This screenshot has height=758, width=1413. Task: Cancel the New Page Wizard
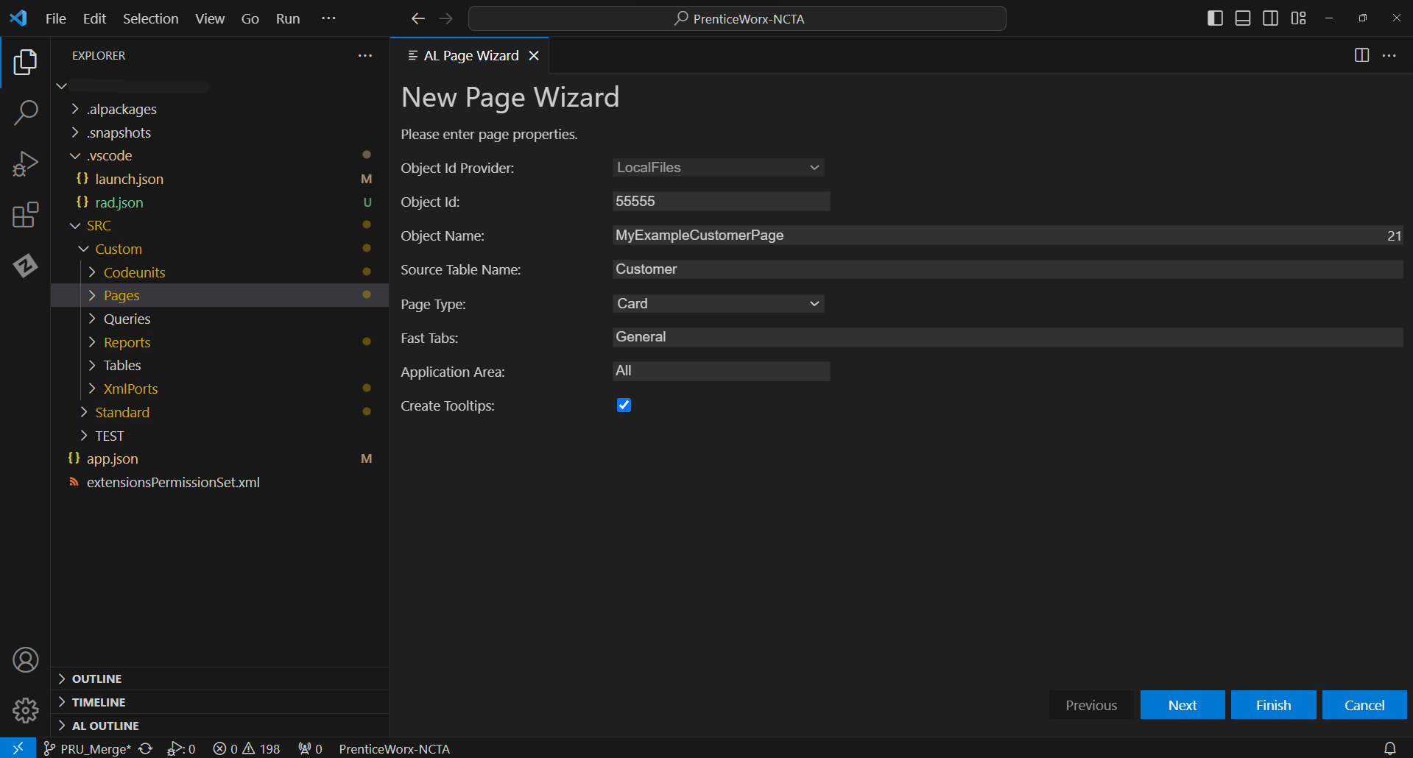(x=1364, y=705)
